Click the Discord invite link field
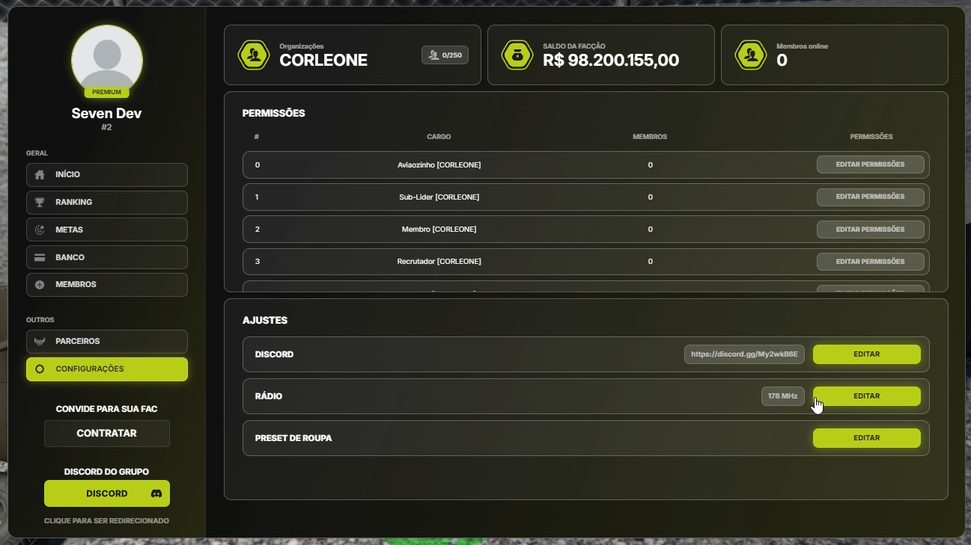Viewport: 971px width, 545px height. pos(744,354)
